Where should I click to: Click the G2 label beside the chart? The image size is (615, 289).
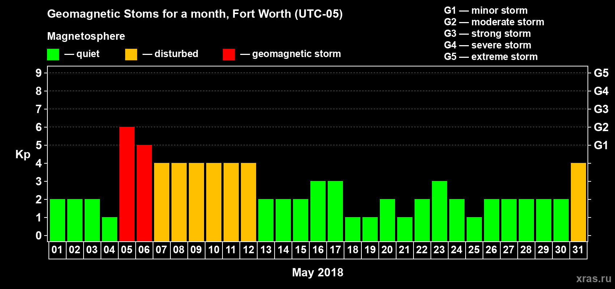[601, 127]
